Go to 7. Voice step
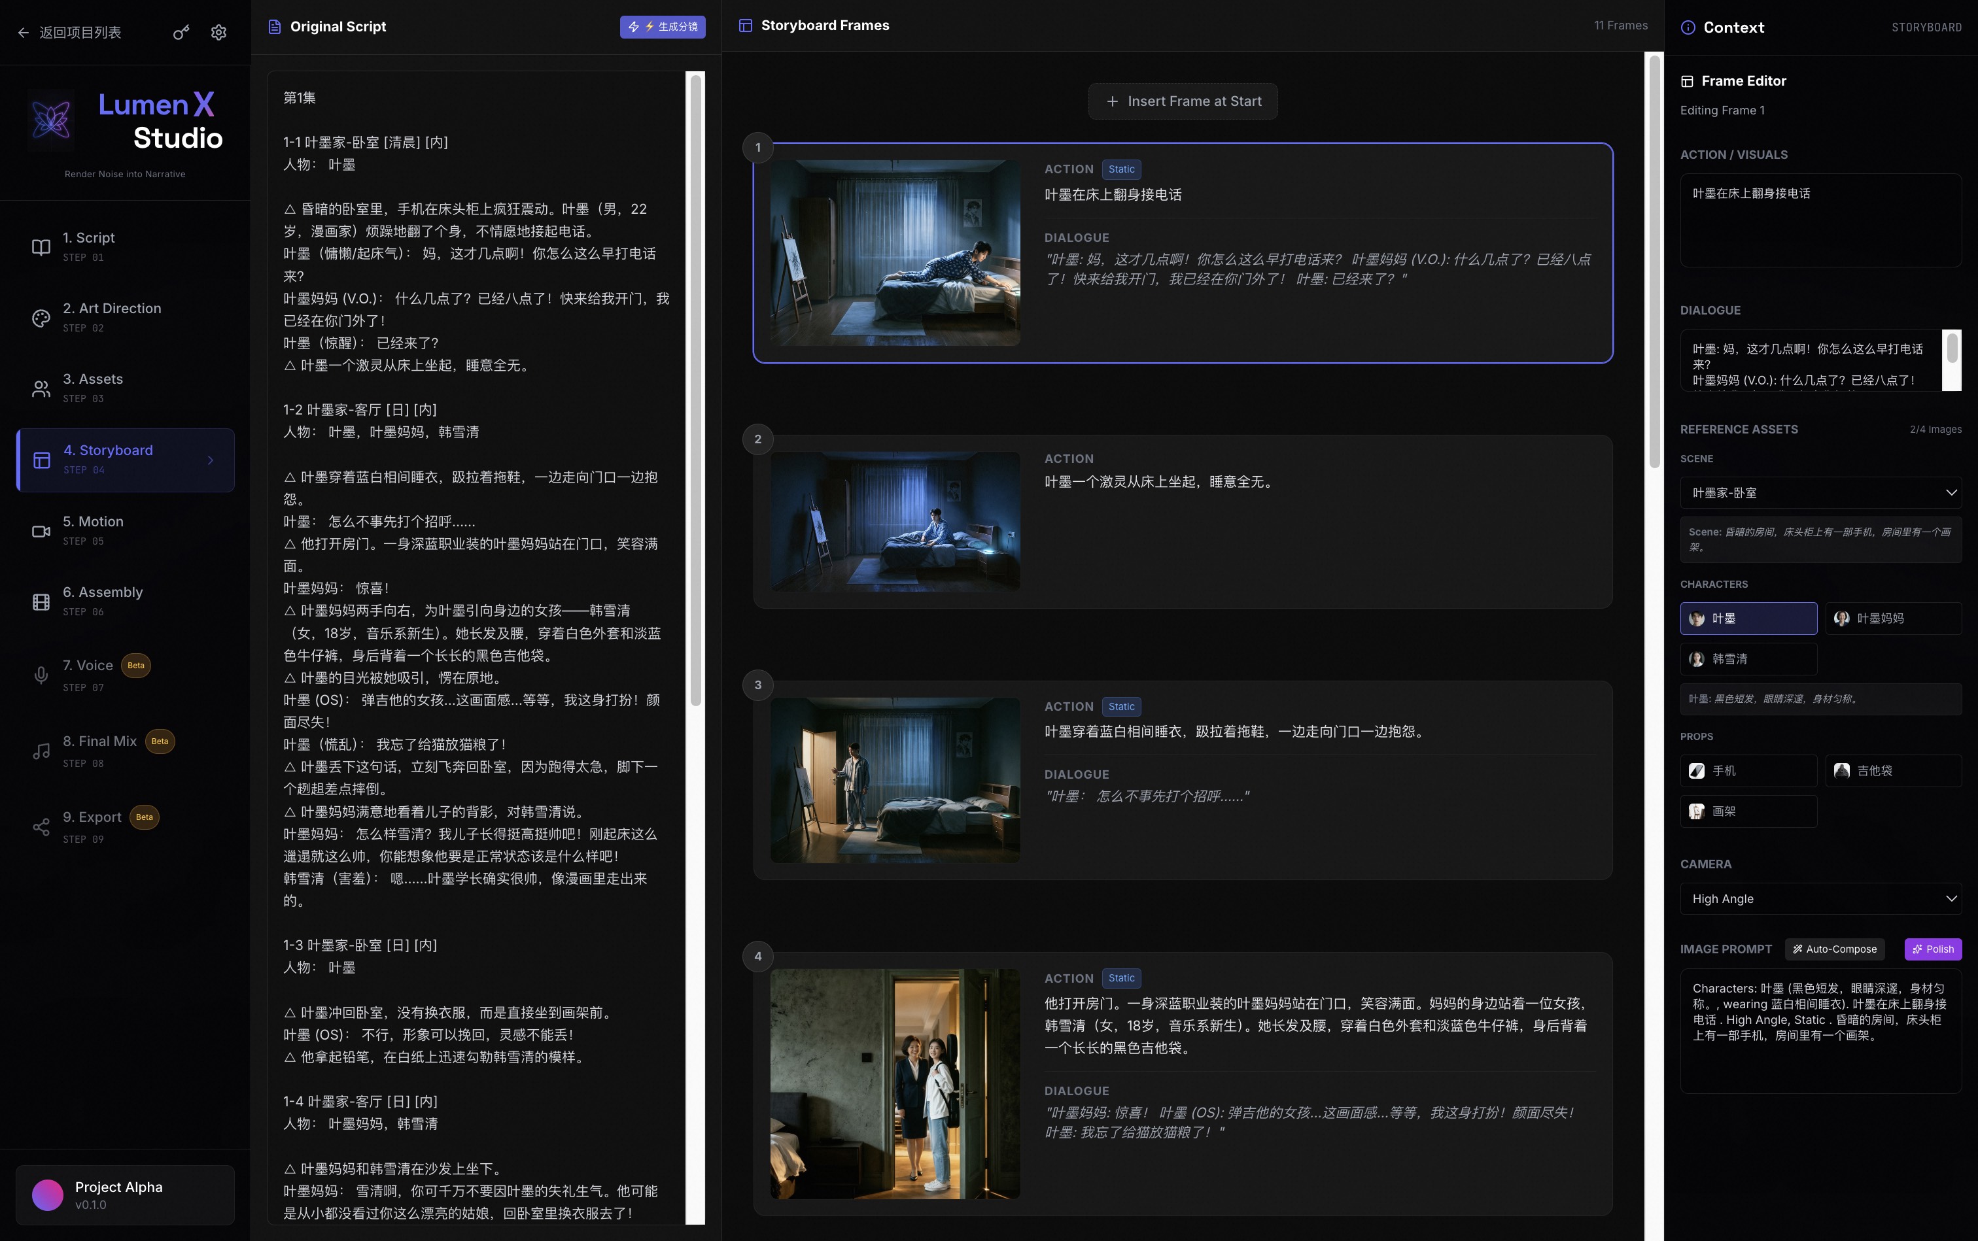This screenshot has width=1978, height=1241. coord(125,675)
